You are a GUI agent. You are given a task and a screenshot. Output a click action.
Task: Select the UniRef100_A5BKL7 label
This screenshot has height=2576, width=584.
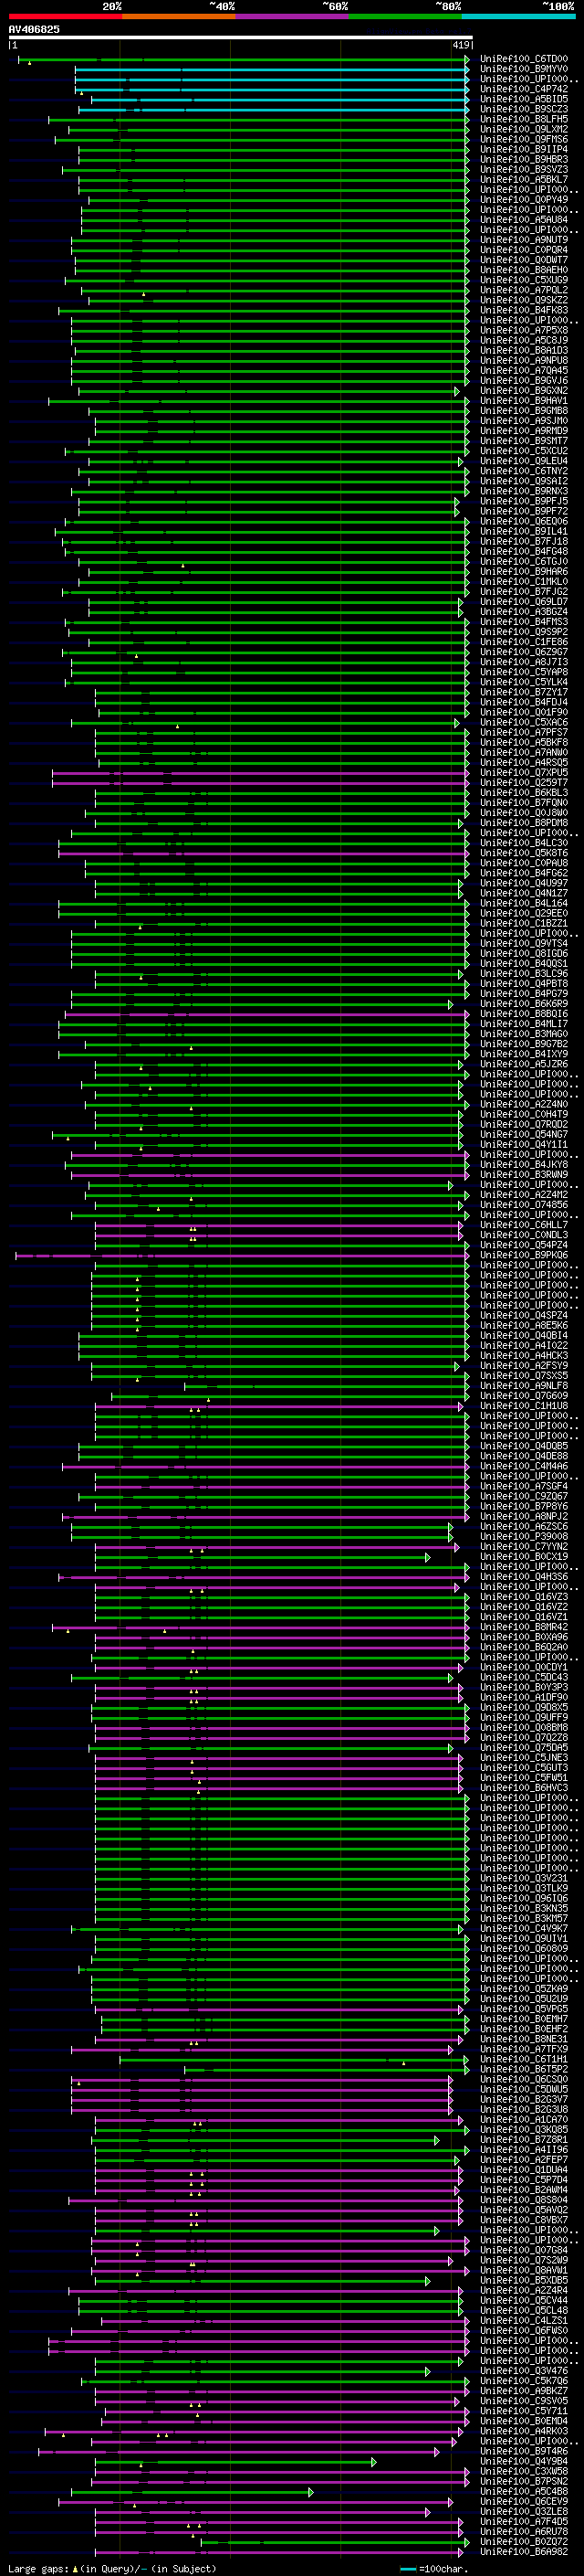(x=523, y=179)
